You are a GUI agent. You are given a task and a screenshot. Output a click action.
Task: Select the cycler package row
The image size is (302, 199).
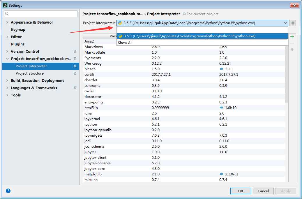click(x=184, y=91)
